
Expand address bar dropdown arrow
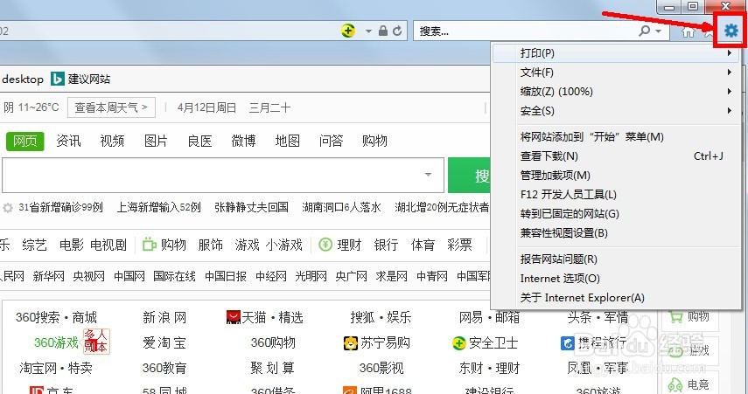[x=368, y=31]
